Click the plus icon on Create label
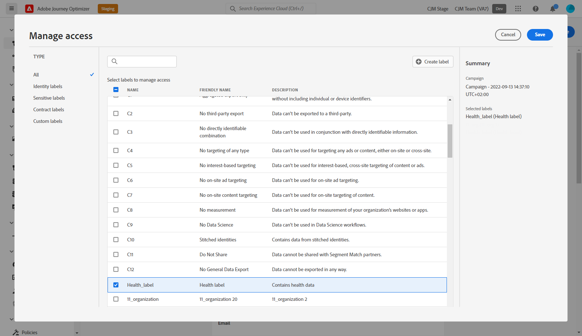The height and width of the screenshot is (336, 582). [x=419, y=62]
